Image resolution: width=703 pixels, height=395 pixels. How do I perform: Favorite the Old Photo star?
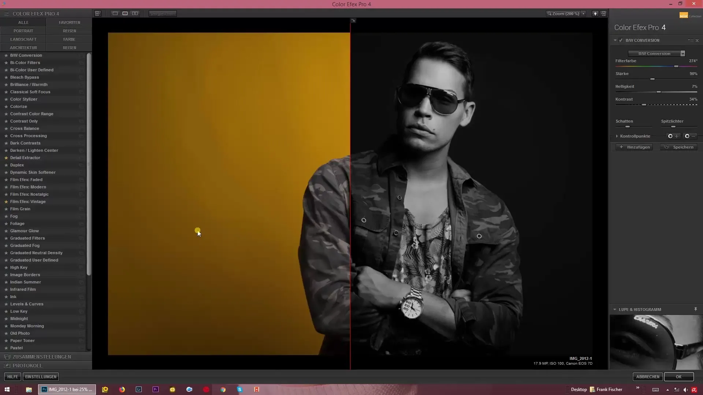6,334
